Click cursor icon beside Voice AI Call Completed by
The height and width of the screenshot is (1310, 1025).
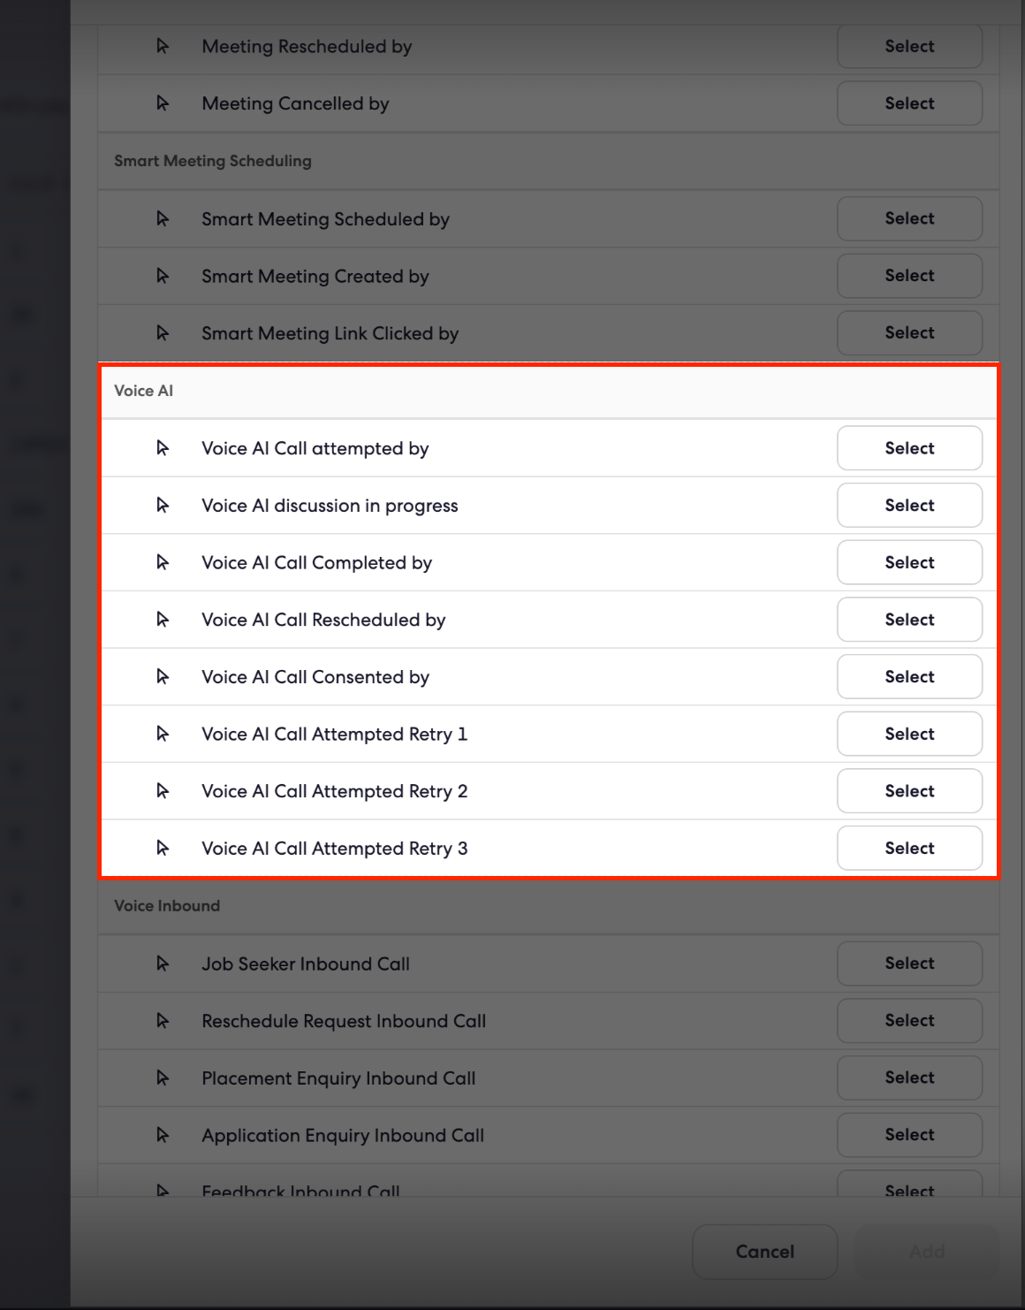(163, 562)
